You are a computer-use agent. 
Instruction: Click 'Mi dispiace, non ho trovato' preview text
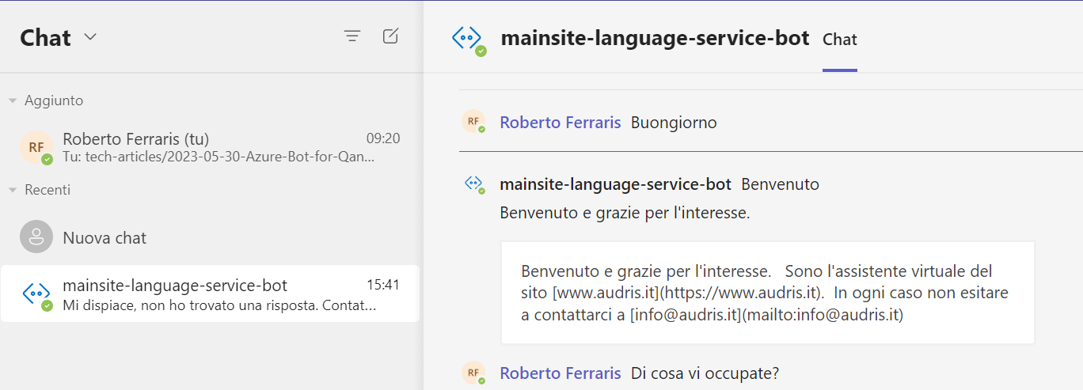point(219,305)
